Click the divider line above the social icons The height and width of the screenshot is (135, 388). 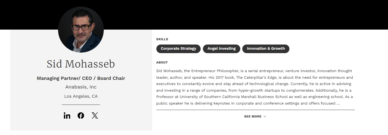(81, 105)
